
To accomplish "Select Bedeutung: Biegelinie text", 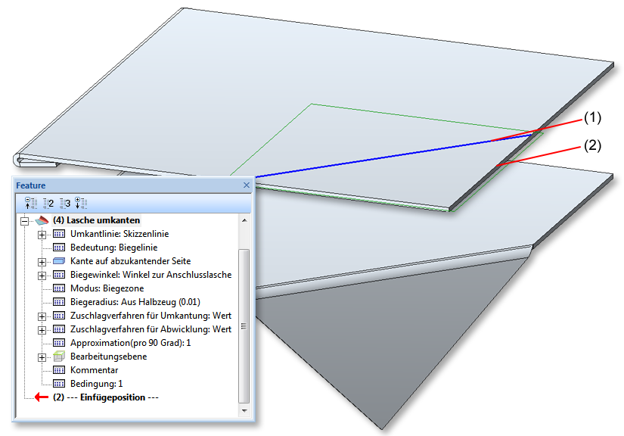I will coord(113,248).
